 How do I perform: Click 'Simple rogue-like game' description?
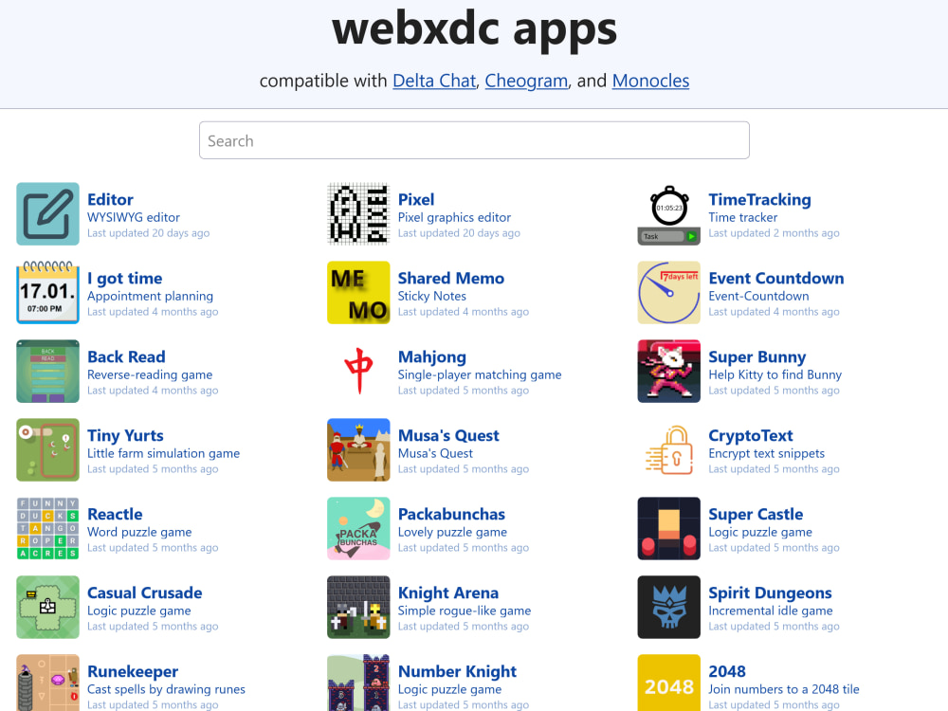coord(465,610)
